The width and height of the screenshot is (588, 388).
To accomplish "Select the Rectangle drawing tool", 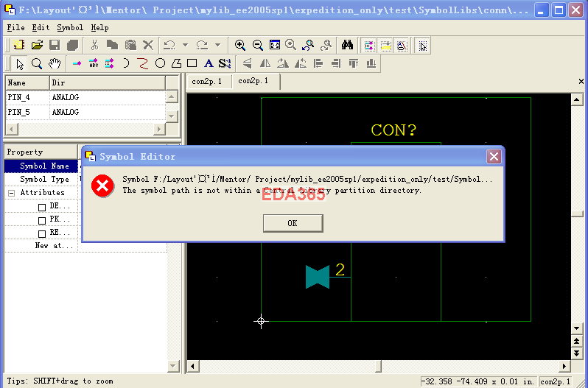I will tap(192, 63).
